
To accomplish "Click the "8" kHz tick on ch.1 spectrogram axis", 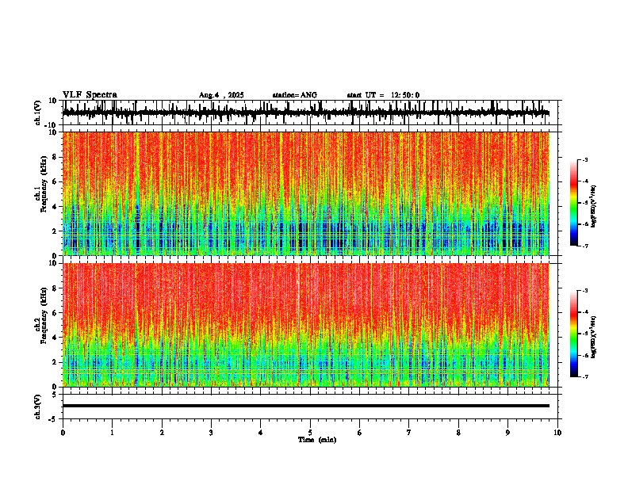I will click(56, 157).
